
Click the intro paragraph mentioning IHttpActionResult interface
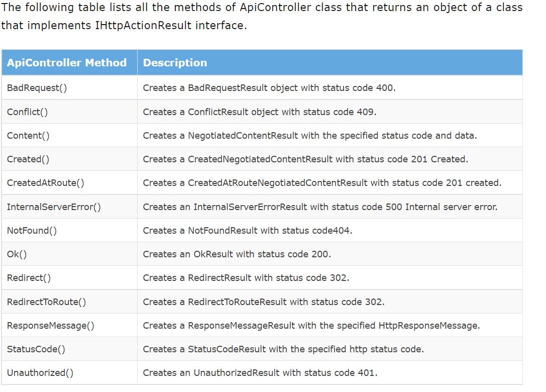[x=261, y=16]
